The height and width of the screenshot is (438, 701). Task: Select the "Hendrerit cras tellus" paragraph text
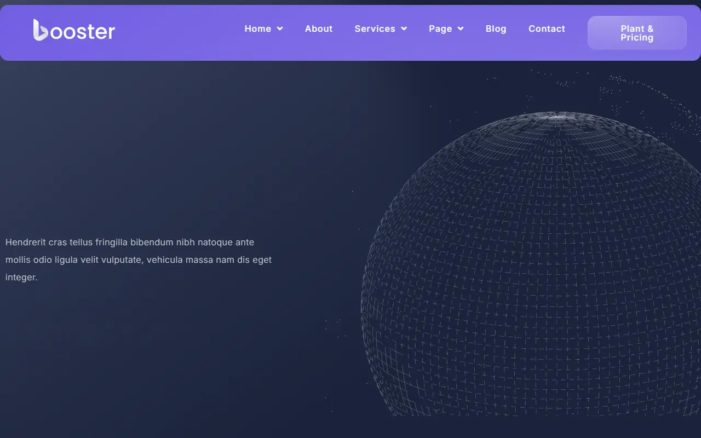click(x=139, y=260)
